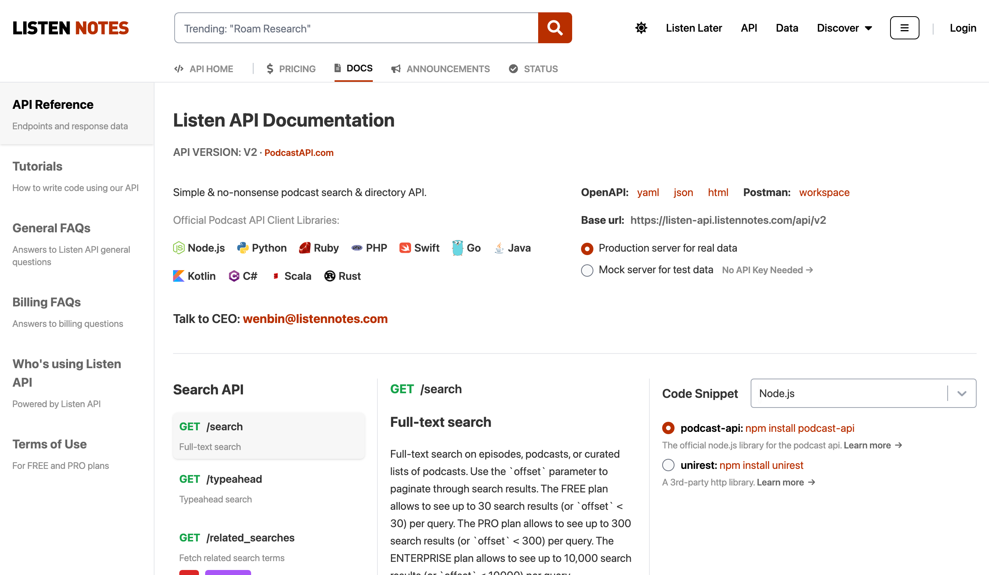Open General FAQs in sidebar
The height and width of the screenshot is (575, 989).
[77, 244]
